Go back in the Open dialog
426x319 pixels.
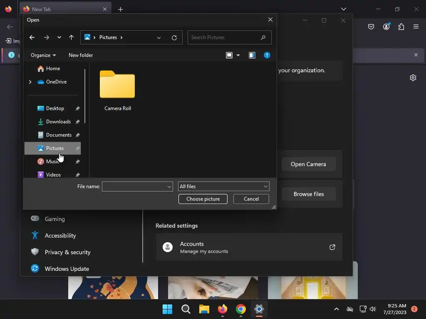tap(32, 37)
